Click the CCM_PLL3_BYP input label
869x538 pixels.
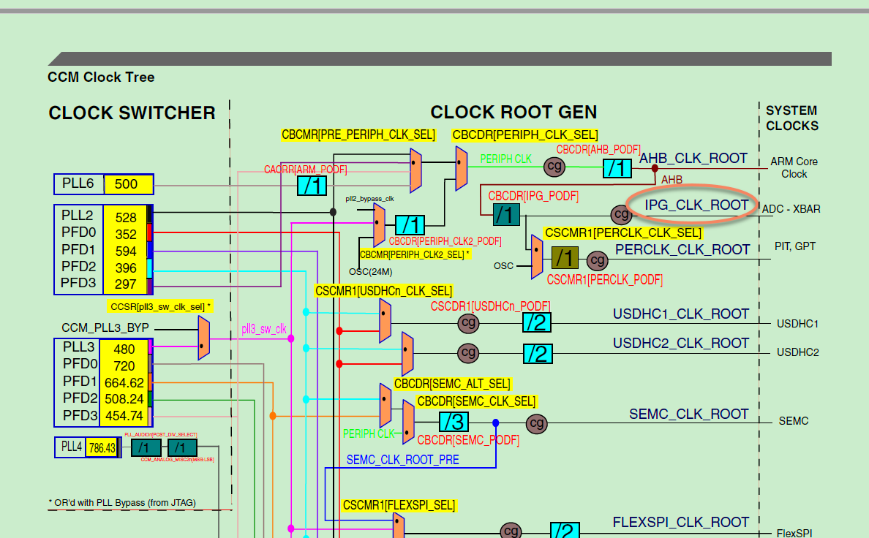click(x=105, y=328)
